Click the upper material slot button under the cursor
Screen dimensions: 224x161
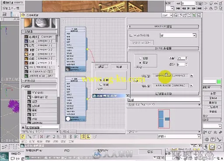click(x=170, y=76)
